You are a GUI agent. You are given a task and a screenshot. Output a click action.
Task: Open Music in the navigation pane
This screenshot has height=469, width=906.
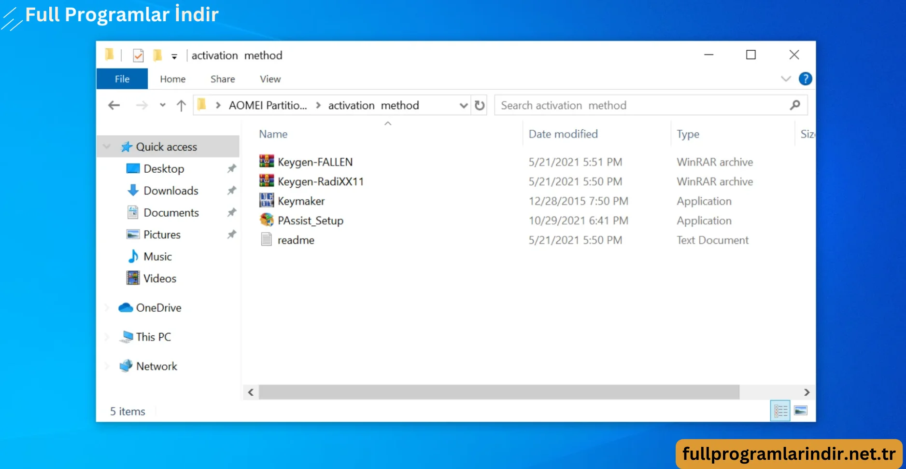pyautogui.click(x=157, y=257)
